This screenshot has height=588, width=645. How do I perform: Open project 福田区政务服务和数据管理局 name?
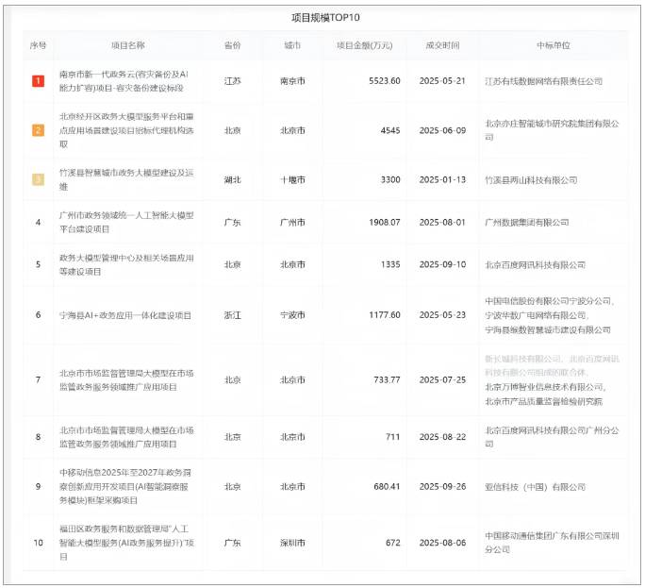[126, 543]
